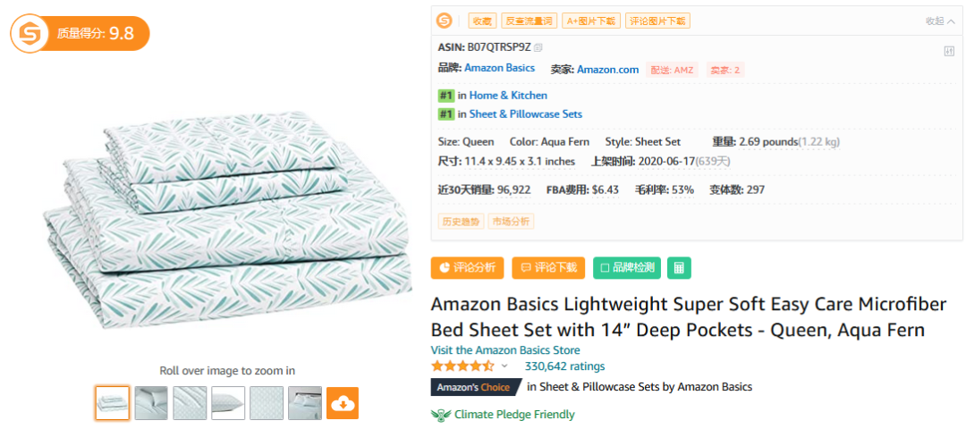Viewport: 966px width, 429px height.
Task: Copy the ASIN using the copy icon
Action: [538, 47]
